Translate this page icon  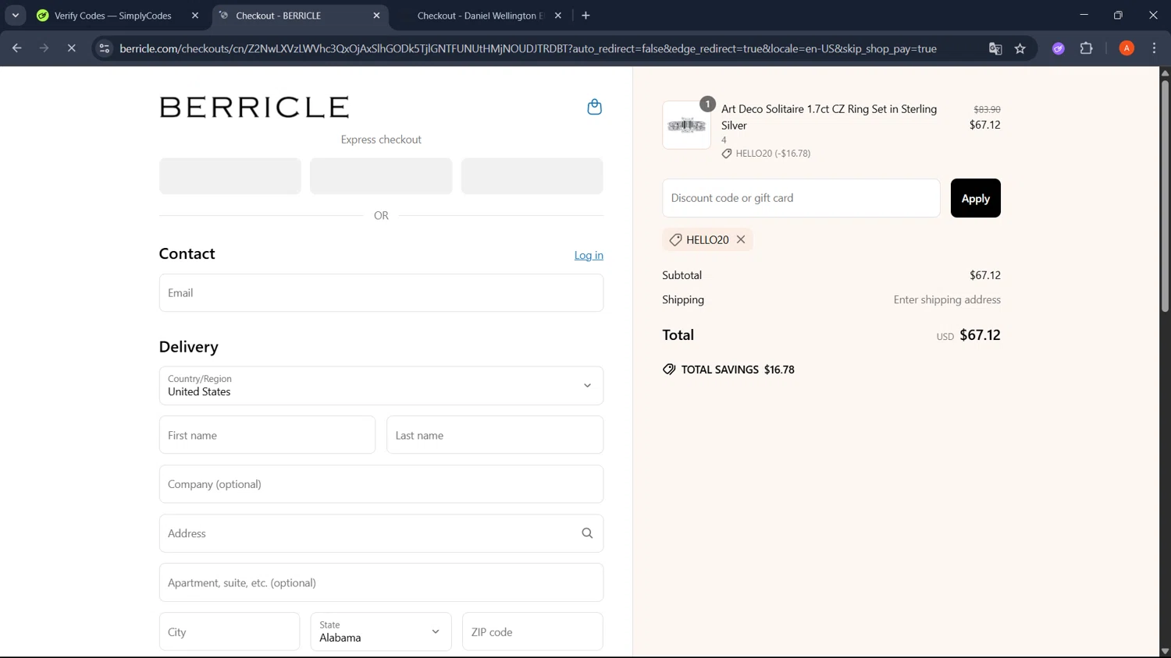click(x=995, y=48)
